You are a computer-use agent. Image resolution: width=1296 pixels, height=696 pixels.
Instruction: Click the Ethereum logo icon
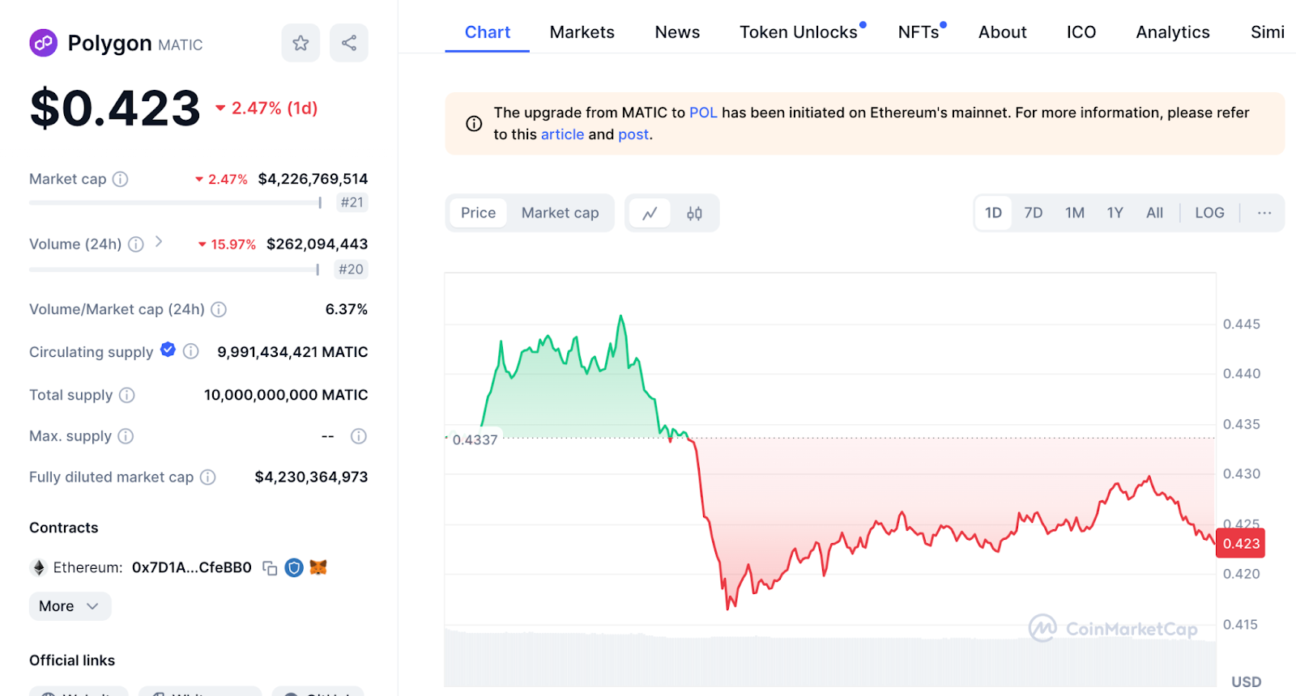tap(38, 567)
